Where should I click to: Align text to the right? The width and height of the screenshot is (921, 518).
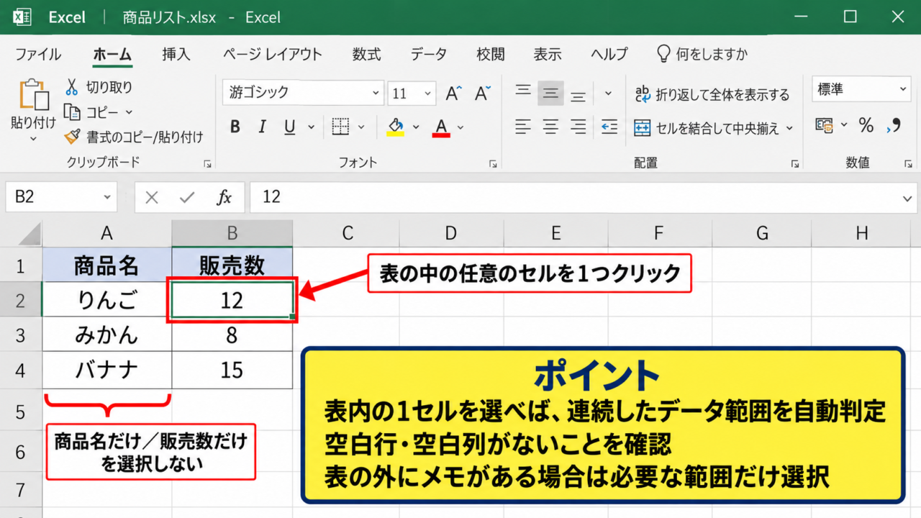pos(578,127)
